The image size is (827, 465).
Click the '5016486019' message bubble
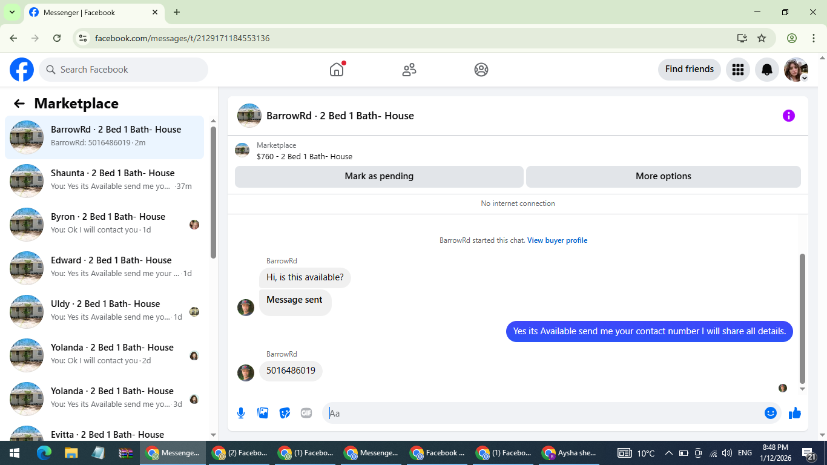click(291, 371)
